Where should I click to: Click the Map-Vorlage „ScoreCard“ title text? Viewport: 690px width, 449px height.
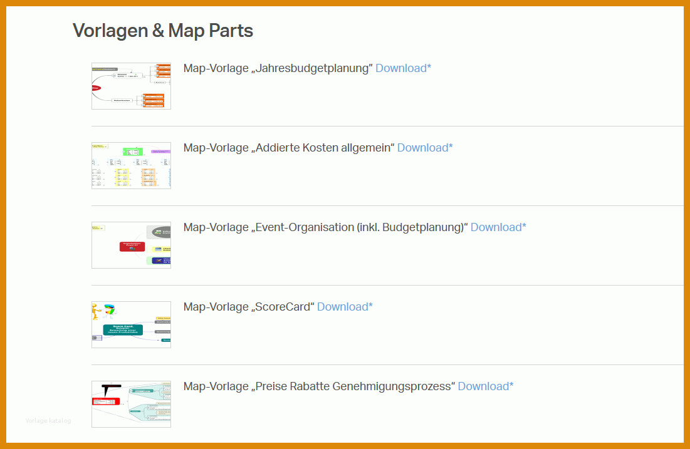(x=249, y=307)
